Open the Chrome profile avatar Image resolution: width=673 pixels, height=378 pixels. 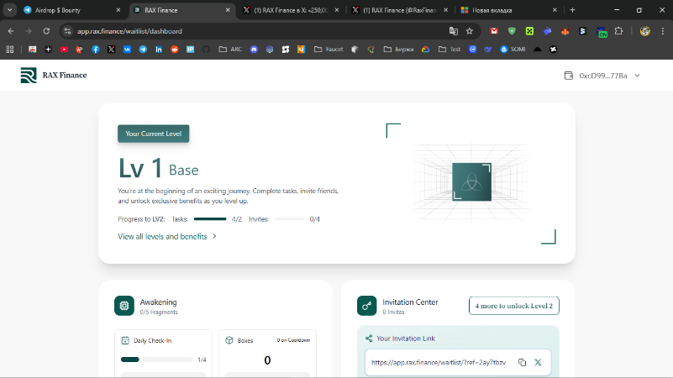pyautogui.click(x=644, y=31)
